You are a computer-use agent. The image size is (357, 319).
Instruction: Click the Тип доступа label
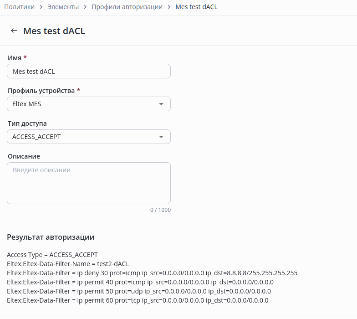27,123
